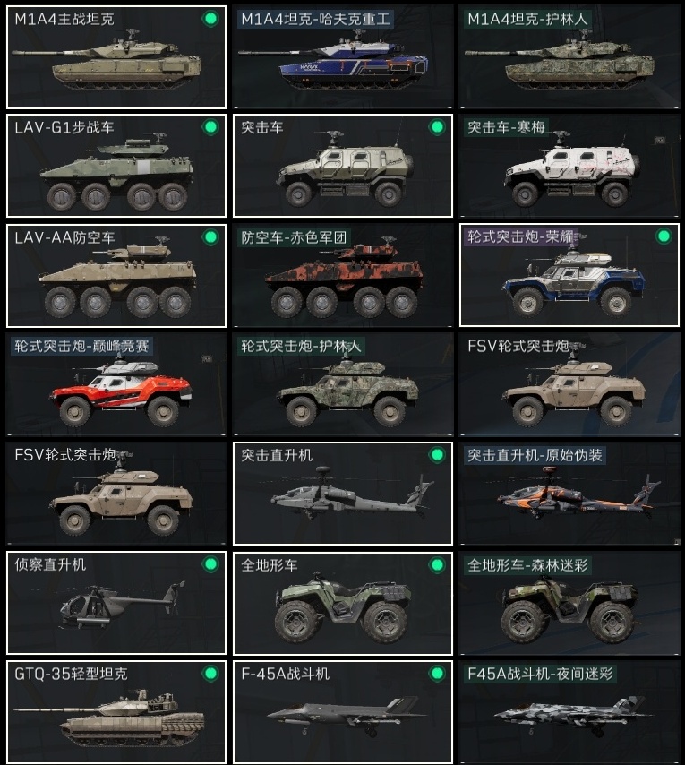The width and height of the screenshot is (685, 765).
Task: Choose the M1A4坦克-哈夫克重工 blue tank skin
Action: [343, 57]
